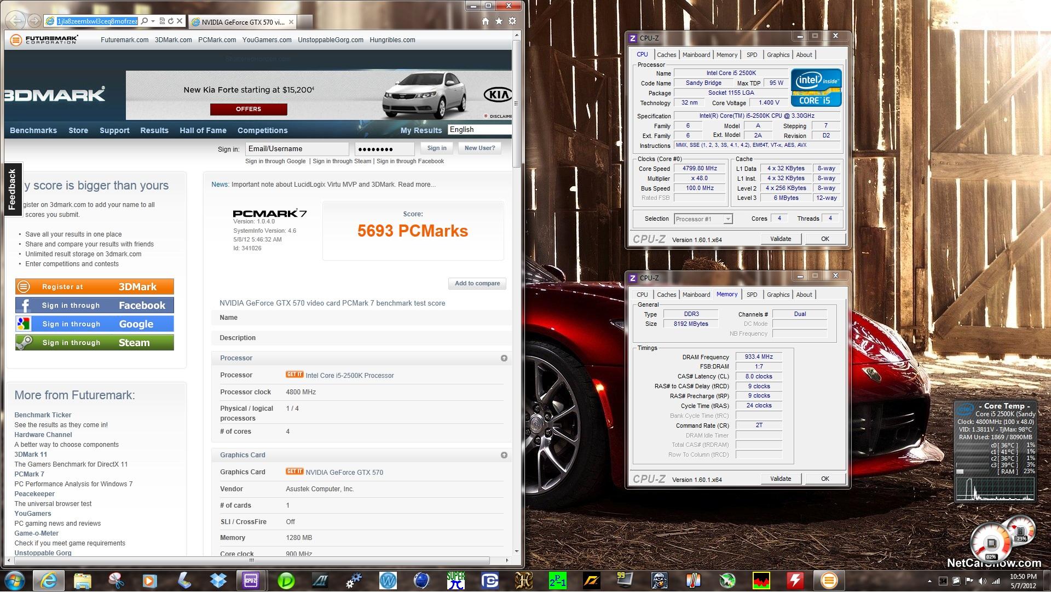
Task: Open network signal icon in system tray
Action: coord(996,581)
